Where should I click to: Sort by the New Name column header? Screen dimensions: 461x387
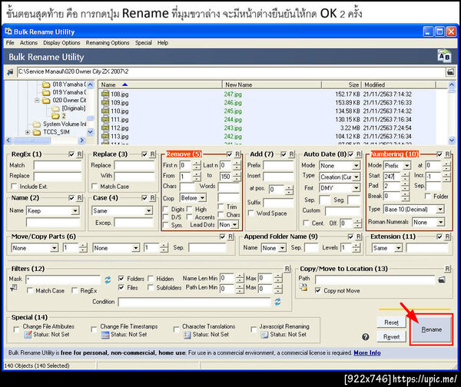pyautogui.click(x=272, y=84)
